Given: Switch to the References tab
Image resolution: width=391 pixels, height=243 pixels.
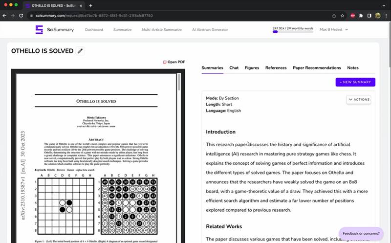Looking at the screenshot, I should (276, 68).
